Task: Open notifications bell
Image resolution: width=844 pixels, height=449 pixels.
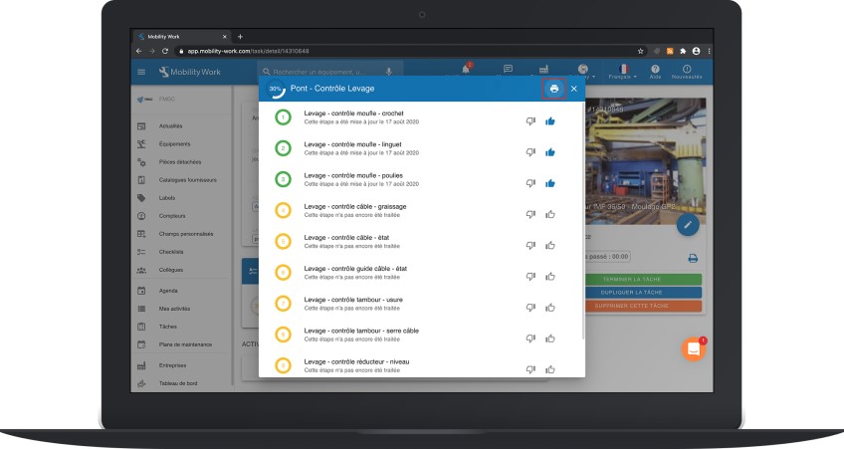Action: [466, 69]
